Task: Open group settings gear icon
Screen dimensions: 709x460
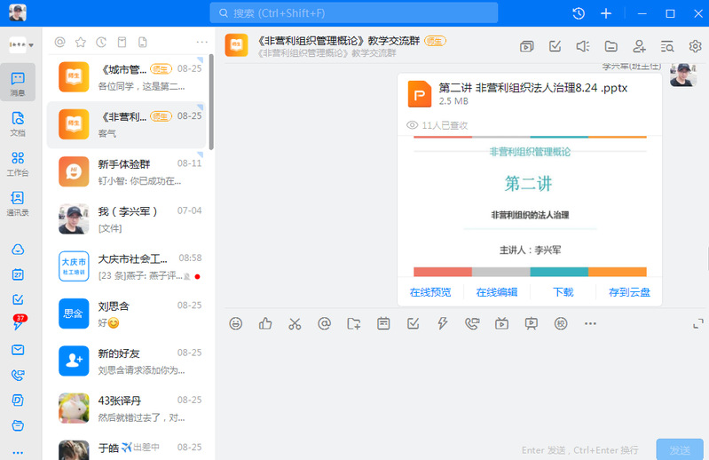Action: point(695,46)
